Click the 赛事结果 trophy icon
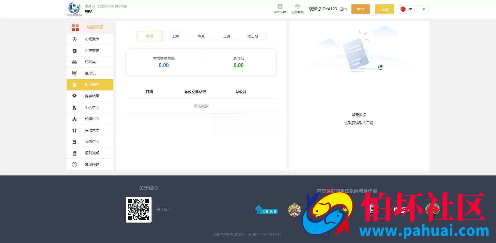Viewport: 496px width, 243px height. (74, 96)
